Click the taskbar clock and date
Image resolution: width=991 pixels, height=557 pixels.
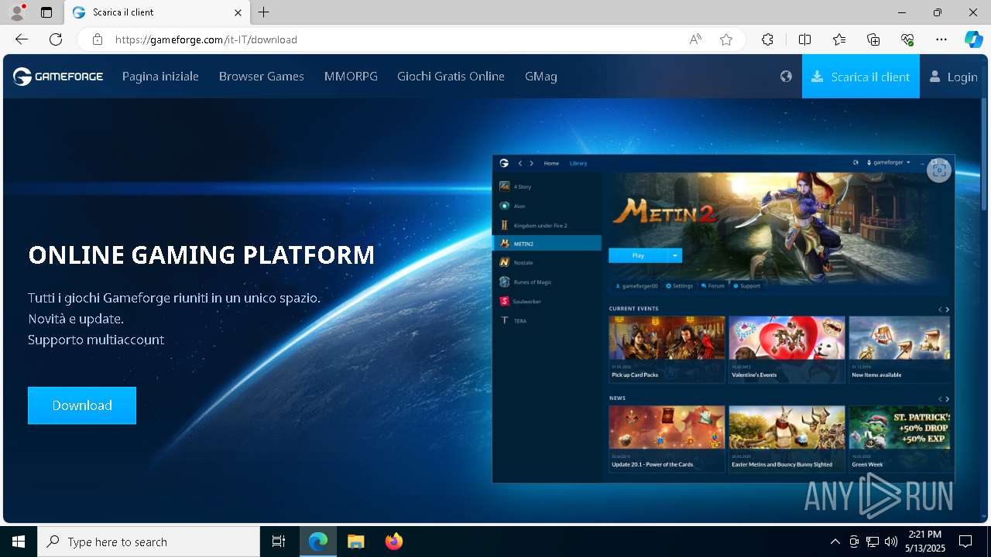[925, 542]
